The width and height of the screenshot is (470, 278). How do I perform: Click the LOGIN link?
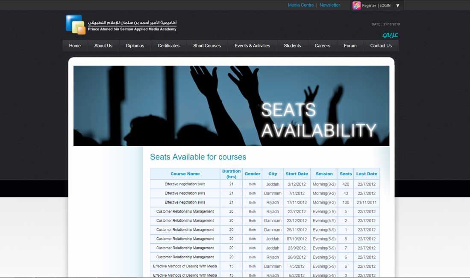tap(385, 6)
